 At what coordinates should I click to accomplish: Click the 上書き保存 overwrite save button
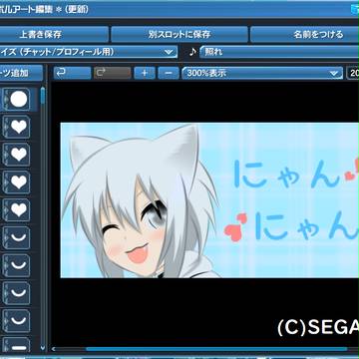pos(54,35)
